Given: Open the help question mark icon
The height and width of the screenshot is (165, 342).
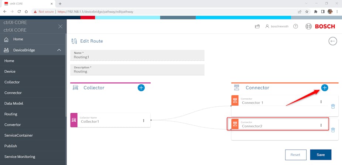Looking at the screenshot, I should [x=295, y=27].
